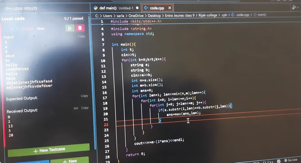This screenshot has height=163, width=301.
Task: Click line number 7 in the gutter
Action: pos(103,45)
